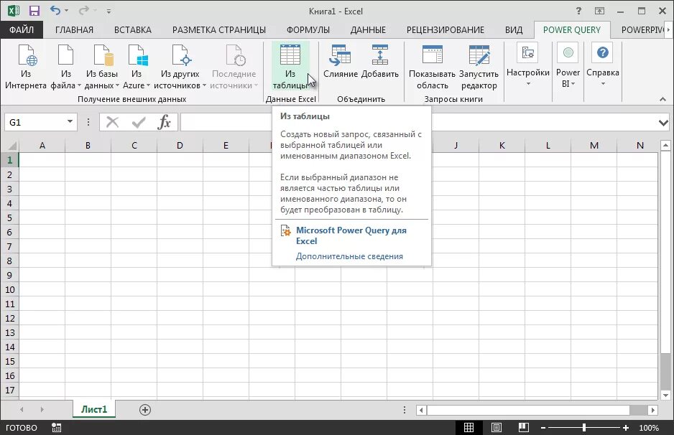The image size is (674, 435).
Task: Switch to the ВИД tab
Action: click(514, 29)
